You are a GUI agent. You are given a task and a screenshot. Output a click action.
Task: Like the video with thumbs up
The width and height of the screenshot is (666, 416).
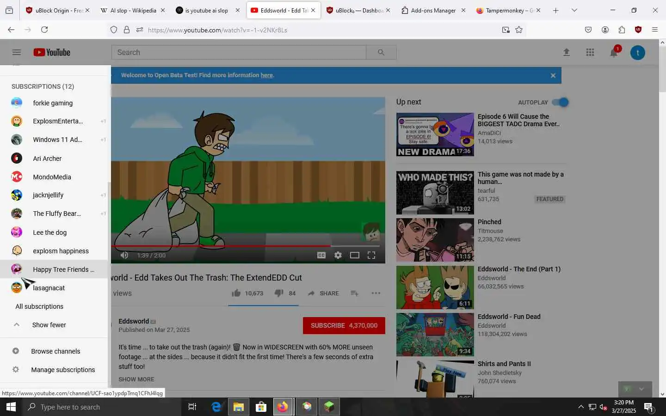pyautogui.click(x=236, y=293)
